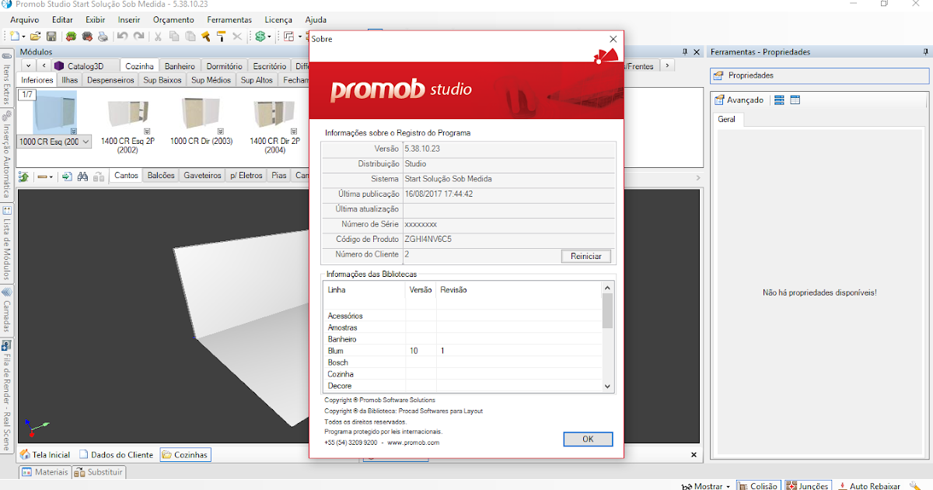Select the yellow paintbrush tool
The image size is (933, 490).
pos(206,36)
